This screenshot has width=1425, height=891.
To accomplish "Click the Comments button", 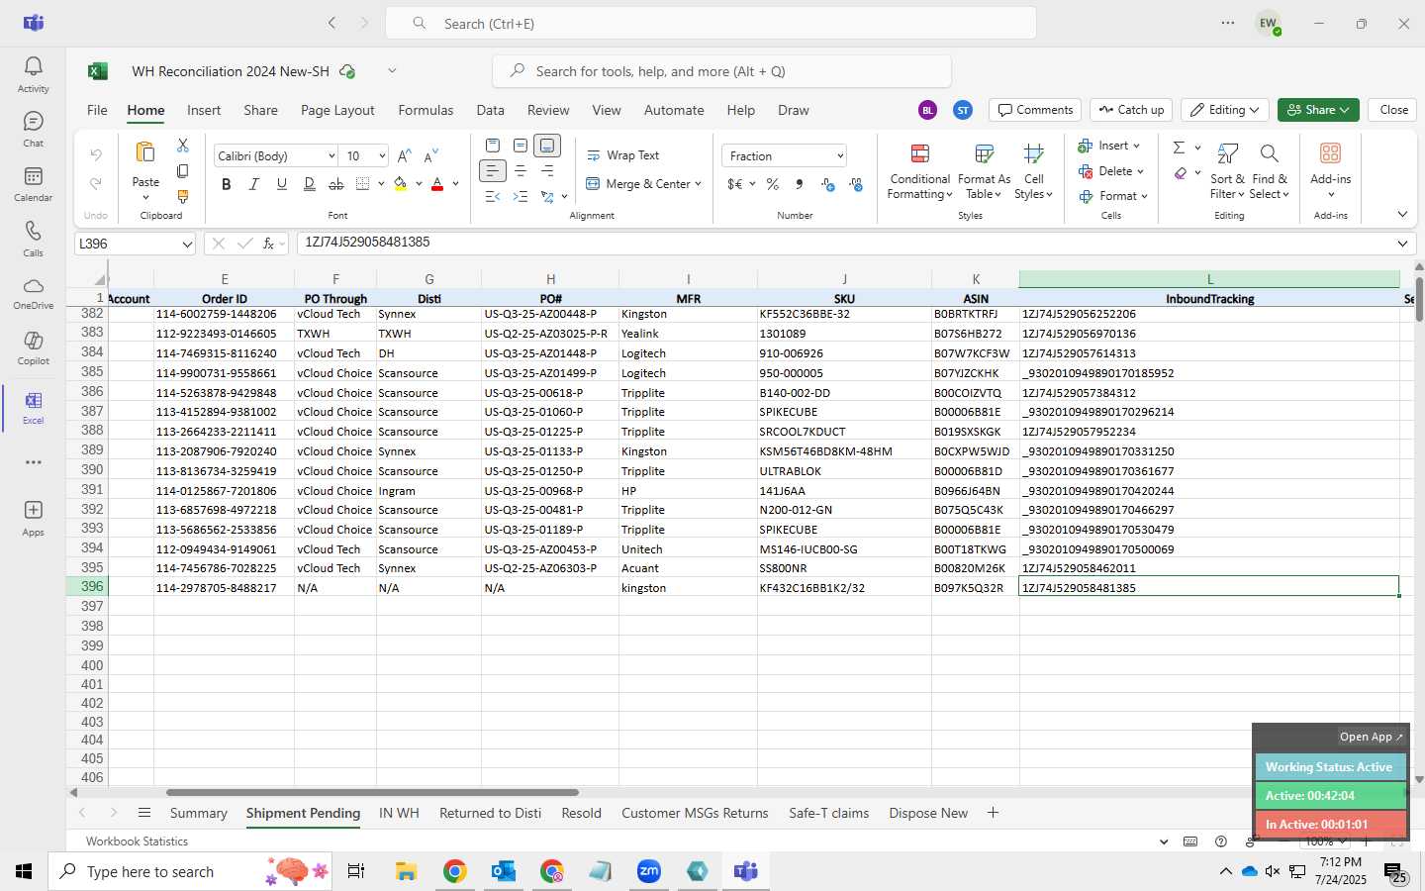I will [1035, 110].
